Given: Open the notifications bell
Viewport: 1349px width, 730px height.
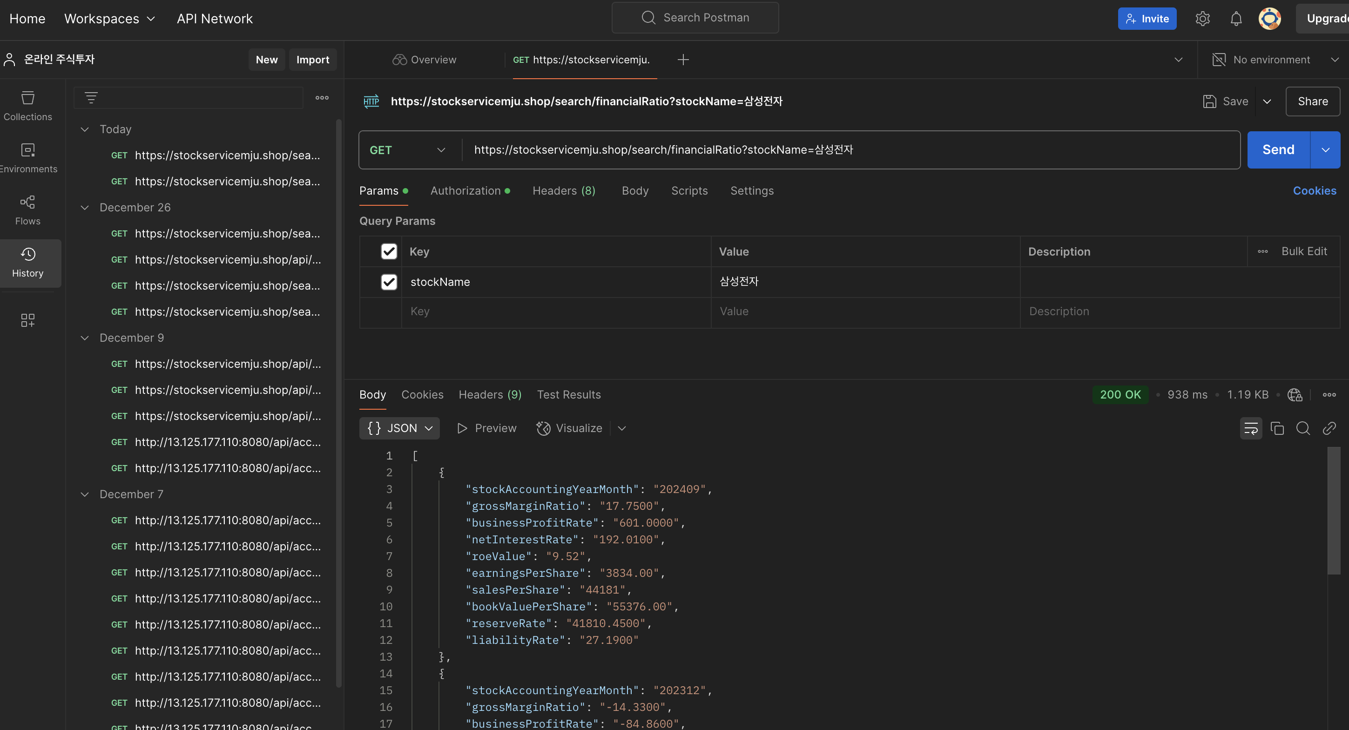Looking at the screenshot, I should click(x=1236, y=18).
